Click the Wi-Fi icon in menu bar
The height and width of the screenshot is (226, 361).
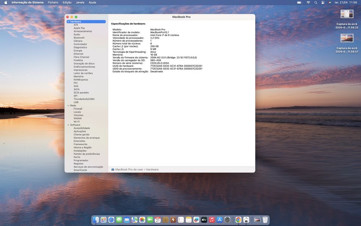(x=308, y=3)
